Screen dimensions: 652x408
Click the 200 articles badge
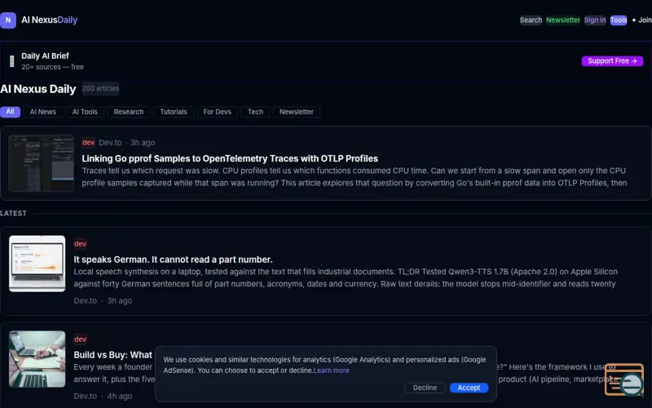[100, 88]
